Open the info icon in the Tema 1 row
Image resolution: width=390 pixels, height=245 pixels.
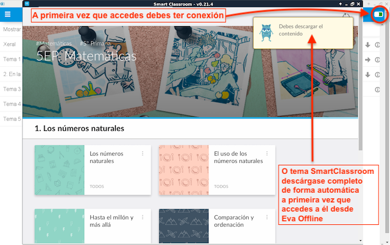pyautogui.click(x=377, y=60)
